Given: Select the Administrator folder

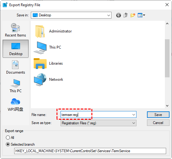Looking at the screenshot, I should pyautogui.click(x=53, y=31).
